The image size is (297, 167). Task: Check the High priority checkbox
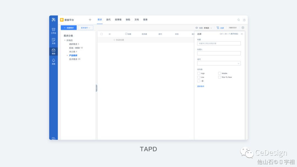click(x=199, y=73)
